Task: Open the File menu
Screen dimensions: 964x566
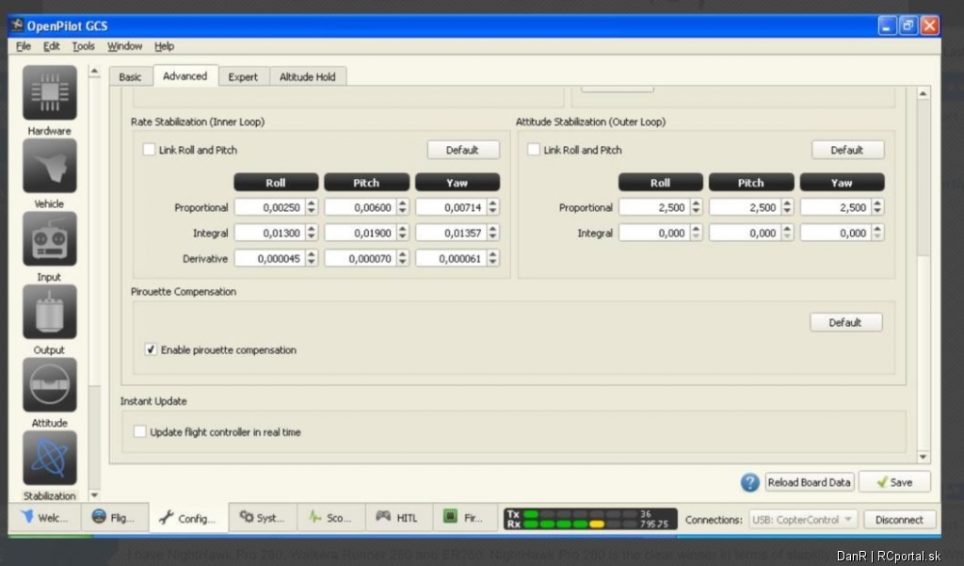Action: coord(24,46)
